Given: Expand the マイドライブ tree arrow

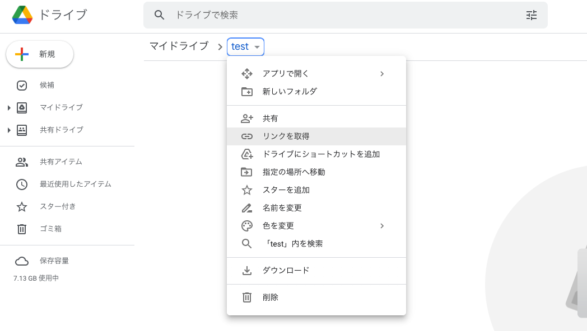Looking at the screenshot, I should [9, 108].
